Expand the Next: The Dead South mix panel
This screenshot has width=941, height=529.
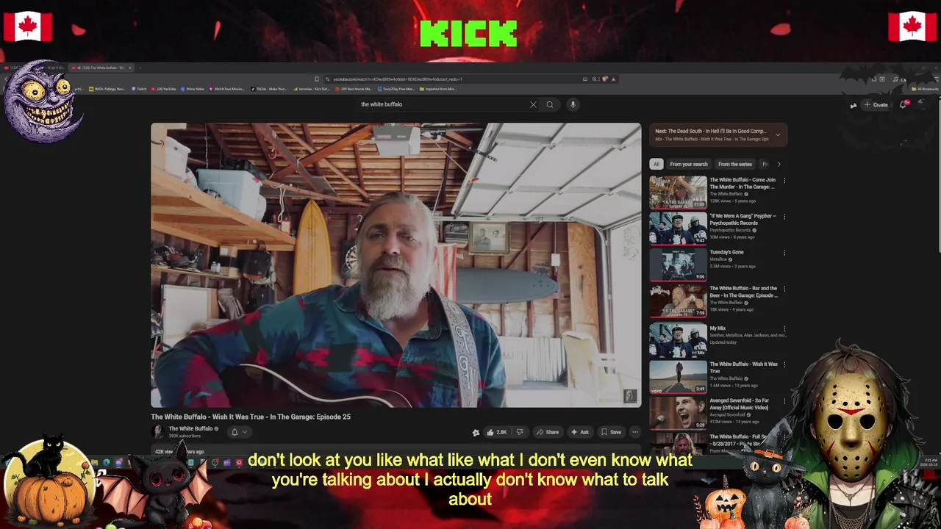778,134
